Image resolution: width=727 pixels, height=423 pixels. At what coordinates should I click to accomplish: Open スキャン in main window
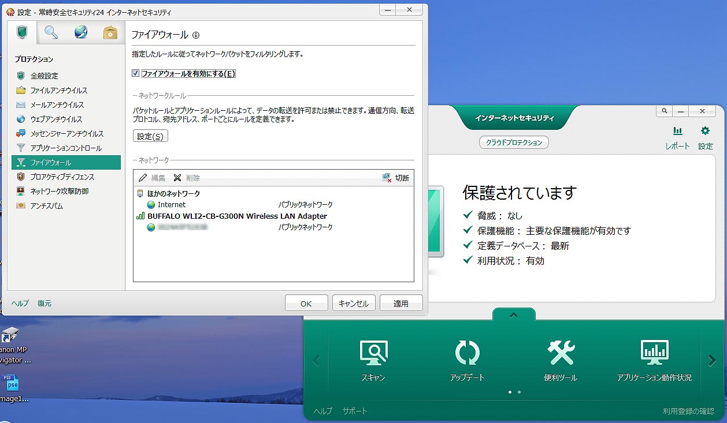point(373,361)
